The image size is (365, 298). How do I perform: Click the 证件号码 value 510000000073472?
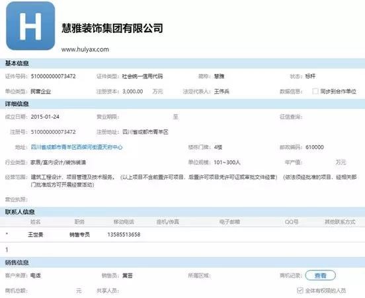[x=54, y=76]
